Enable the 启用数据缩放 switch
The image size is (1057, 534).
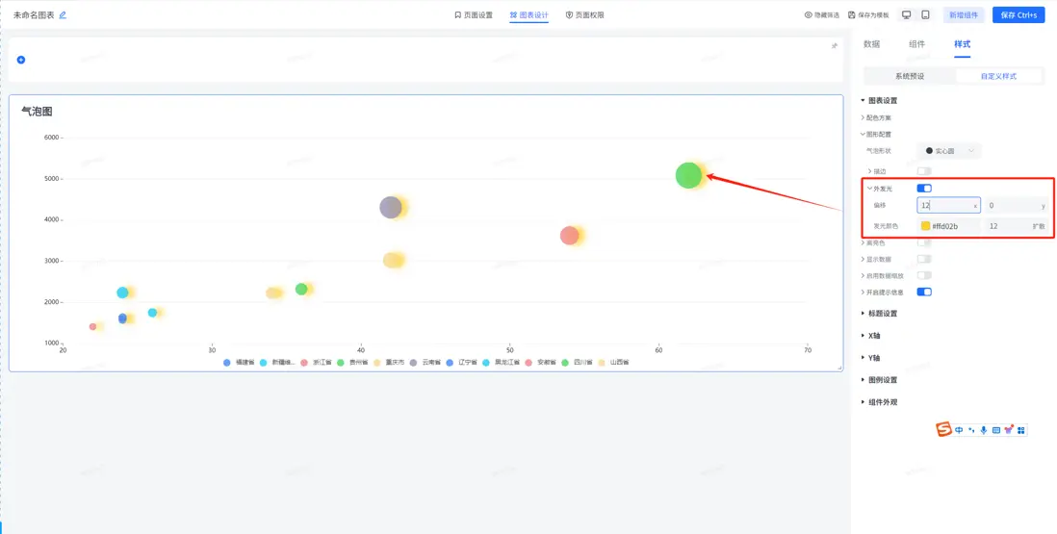924,275
